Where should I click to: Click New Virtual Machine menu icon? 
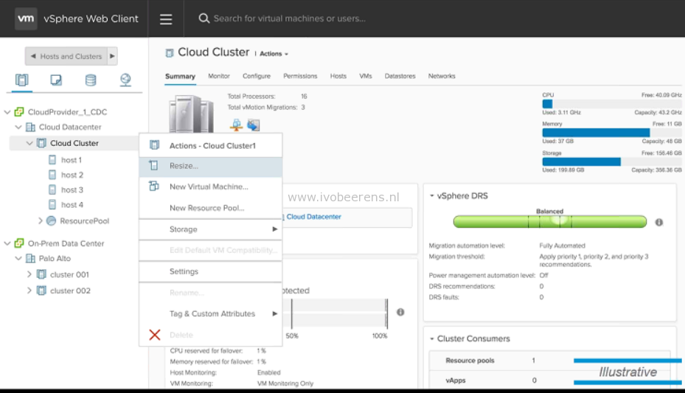tap(154, 187)
